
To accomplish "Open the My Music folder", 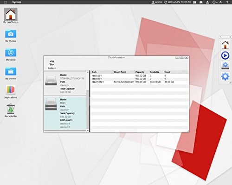I will [11, 55].
